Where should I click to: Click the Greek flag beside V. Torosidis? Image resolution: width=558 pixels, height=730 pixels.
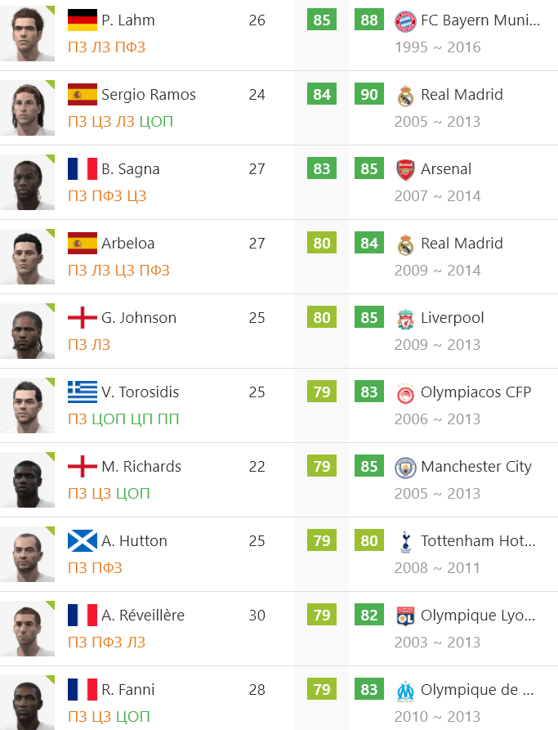[x=83, y=392]
